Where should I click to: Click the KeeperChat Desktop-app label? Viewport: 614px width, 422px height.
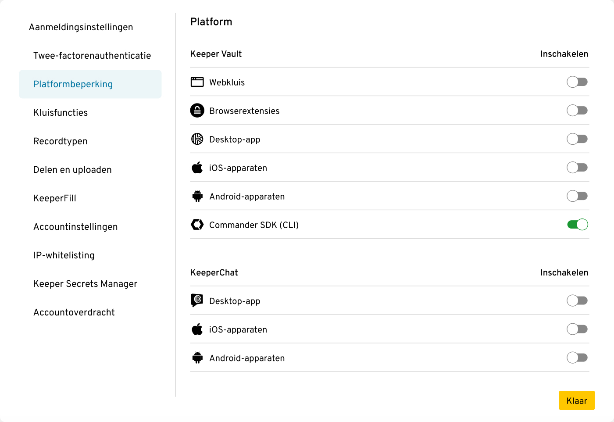pyautogui.click(x=235, y=301)
